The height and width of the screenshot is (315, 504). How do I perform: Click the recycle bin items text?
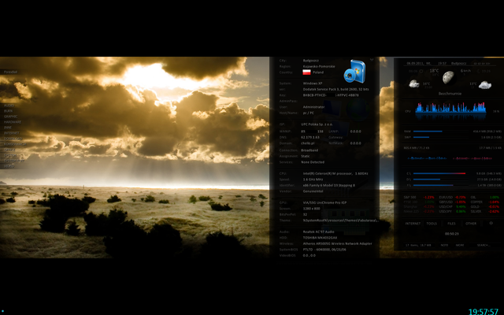click(x=418, y=245)
